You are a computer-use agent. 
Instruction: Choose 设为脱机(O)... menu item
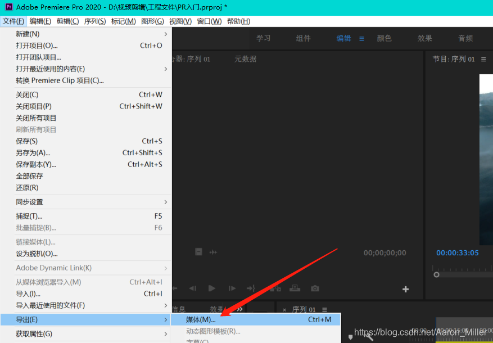coord(86,254)
